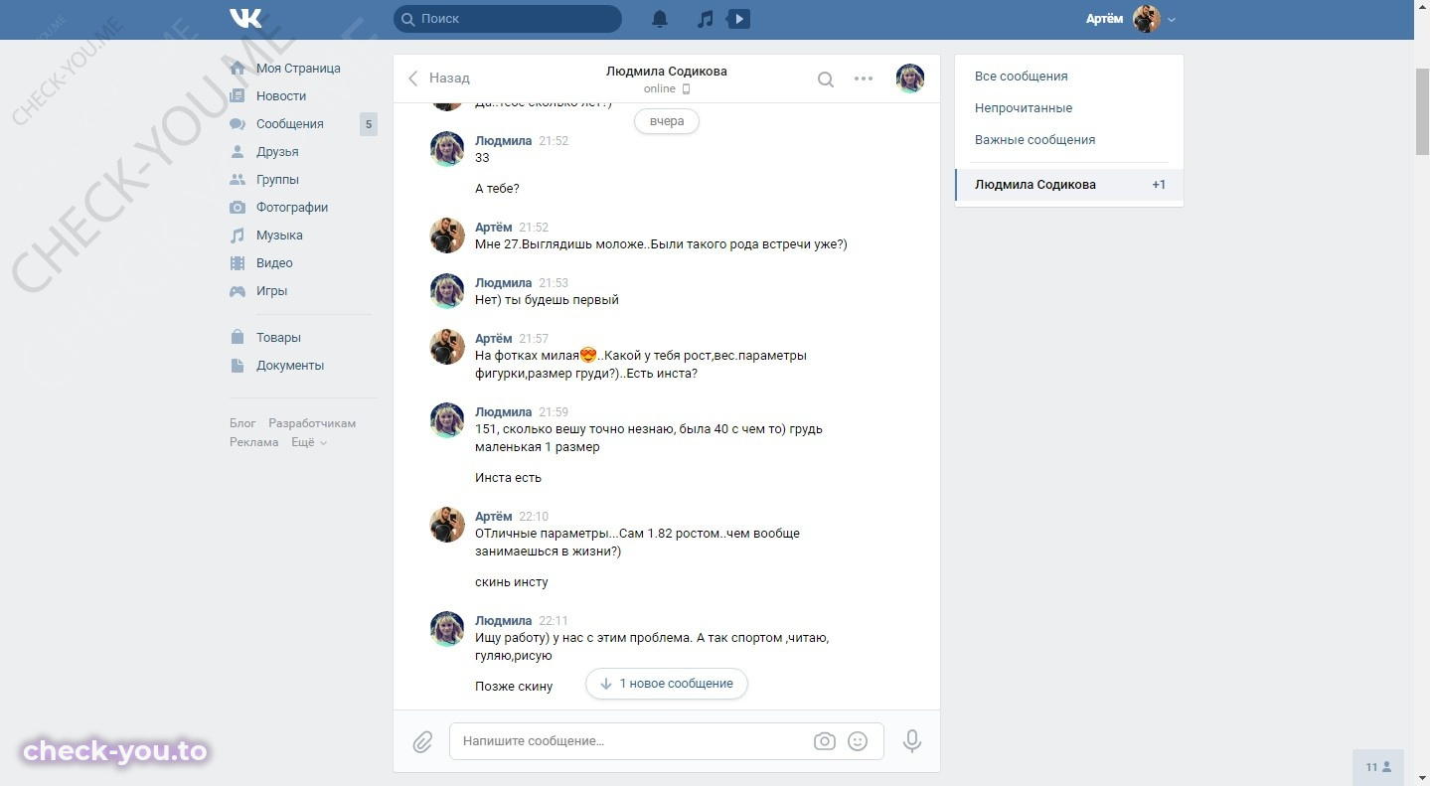The width and height of the screenshot is (1430, 786).
Task: Click Людмила's avatar on 21:59 message
Action: [447, 421]
